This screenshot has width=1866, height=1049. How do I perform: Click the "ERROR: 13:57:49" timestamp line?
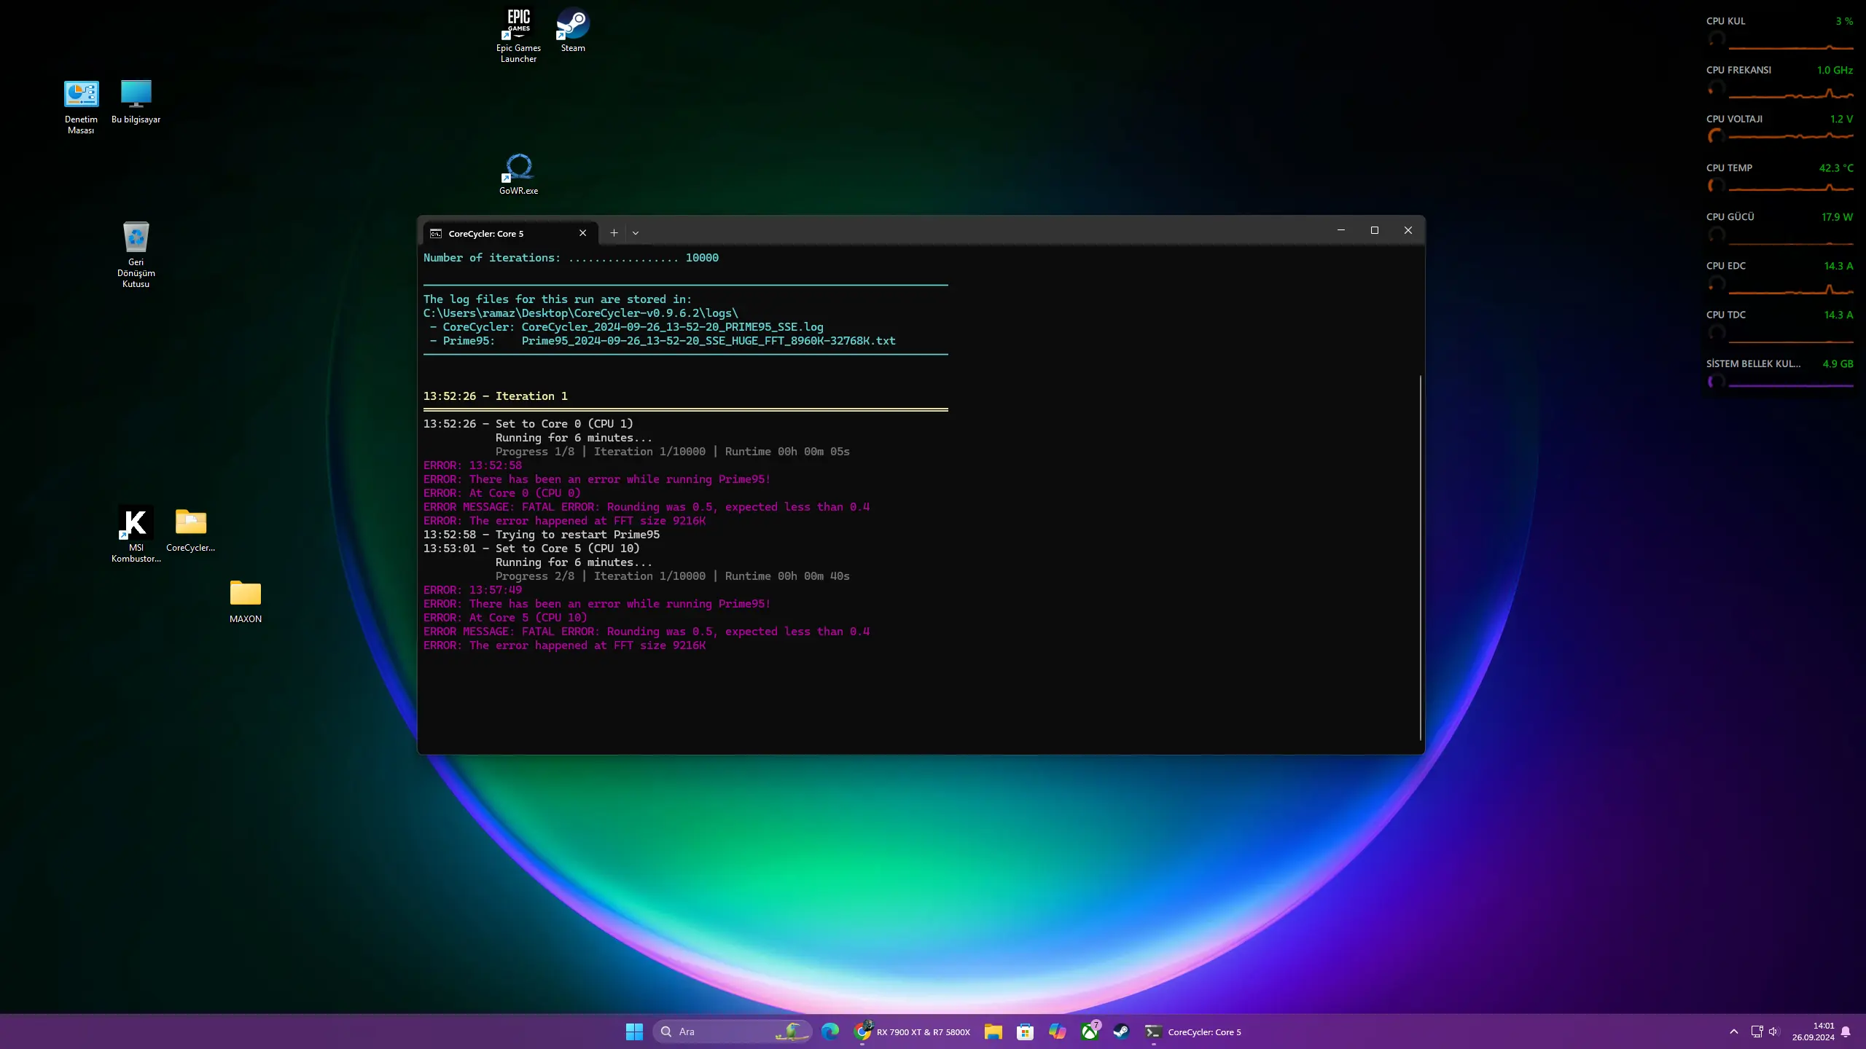(472, 590)
